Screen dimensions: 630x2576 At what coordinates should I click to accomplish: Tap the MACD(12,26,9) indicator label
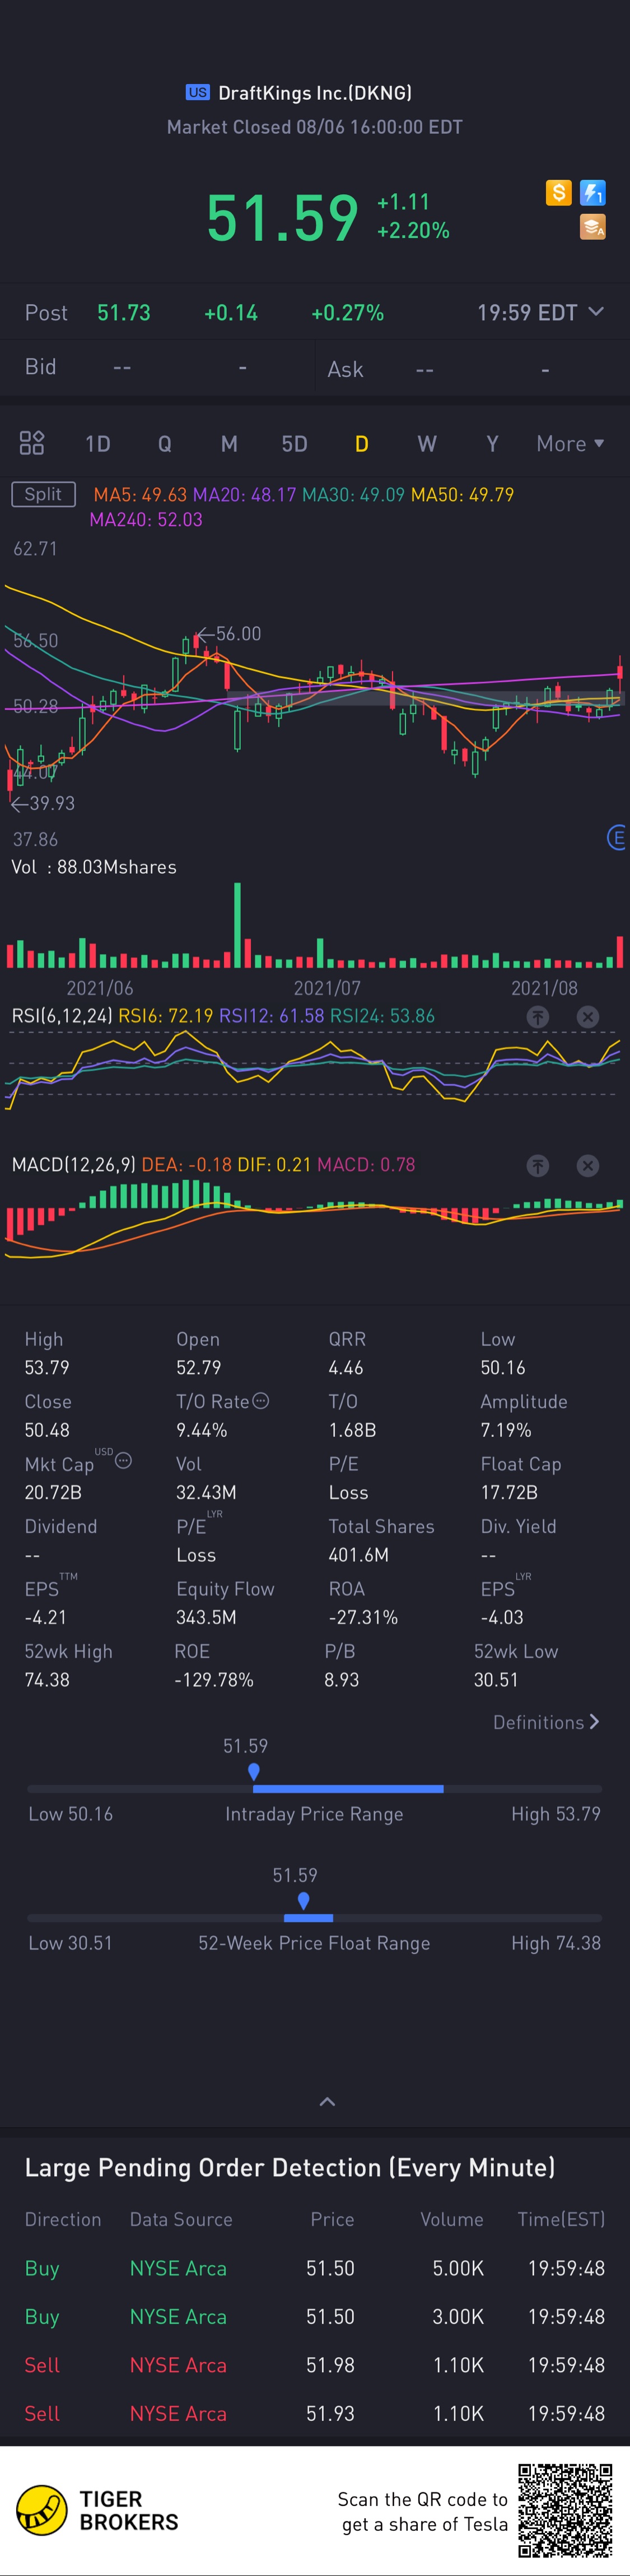tap(74, 1165)
